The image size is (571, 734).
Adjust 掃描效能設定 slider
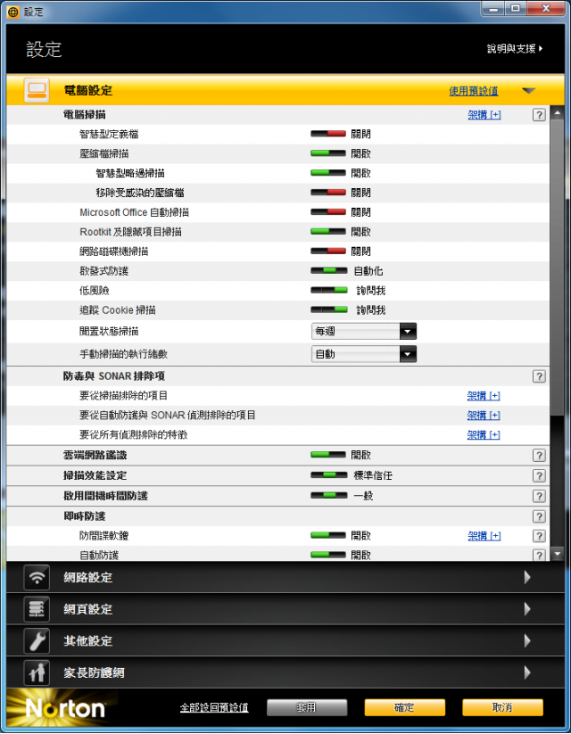[x=329, y=475]
